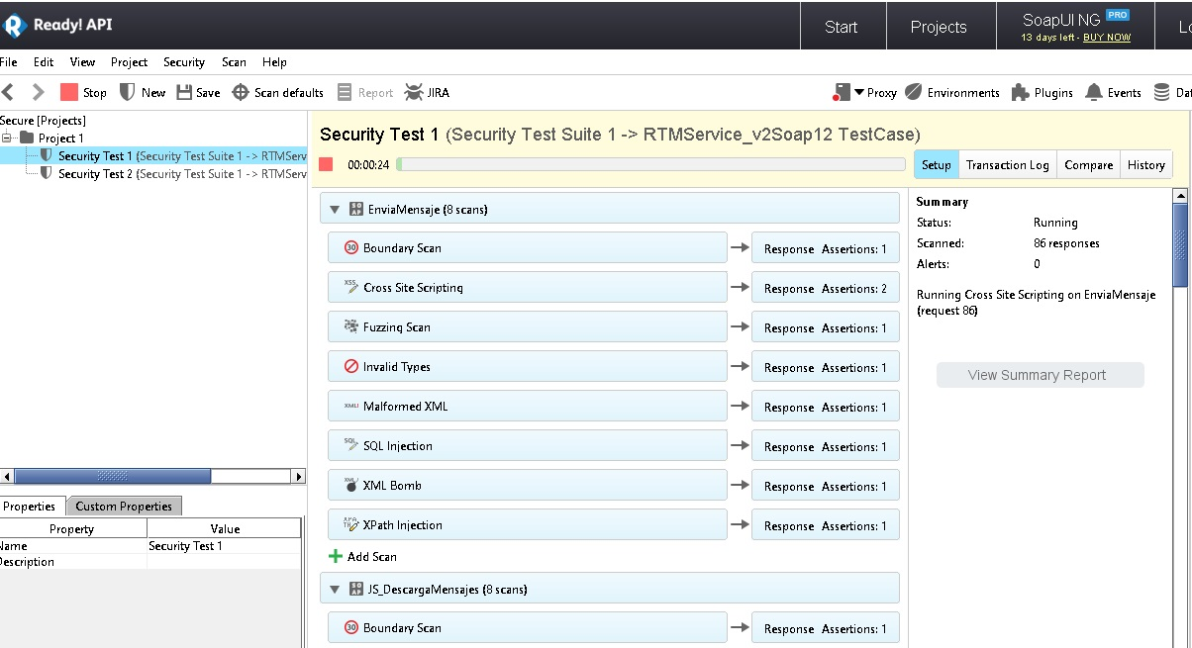Collapse Project 1 tree node

[6, 138]
